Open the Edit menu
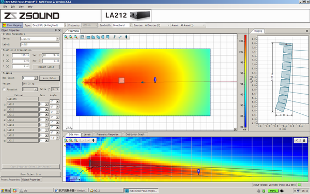The image size is (310, 194). click(x=13, y=7)
